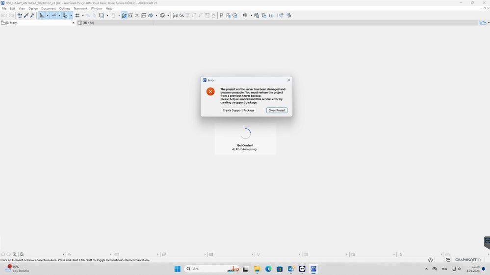490x275 pixels.
Task: Click the zoom in magnifier icon
Action: 15,254
